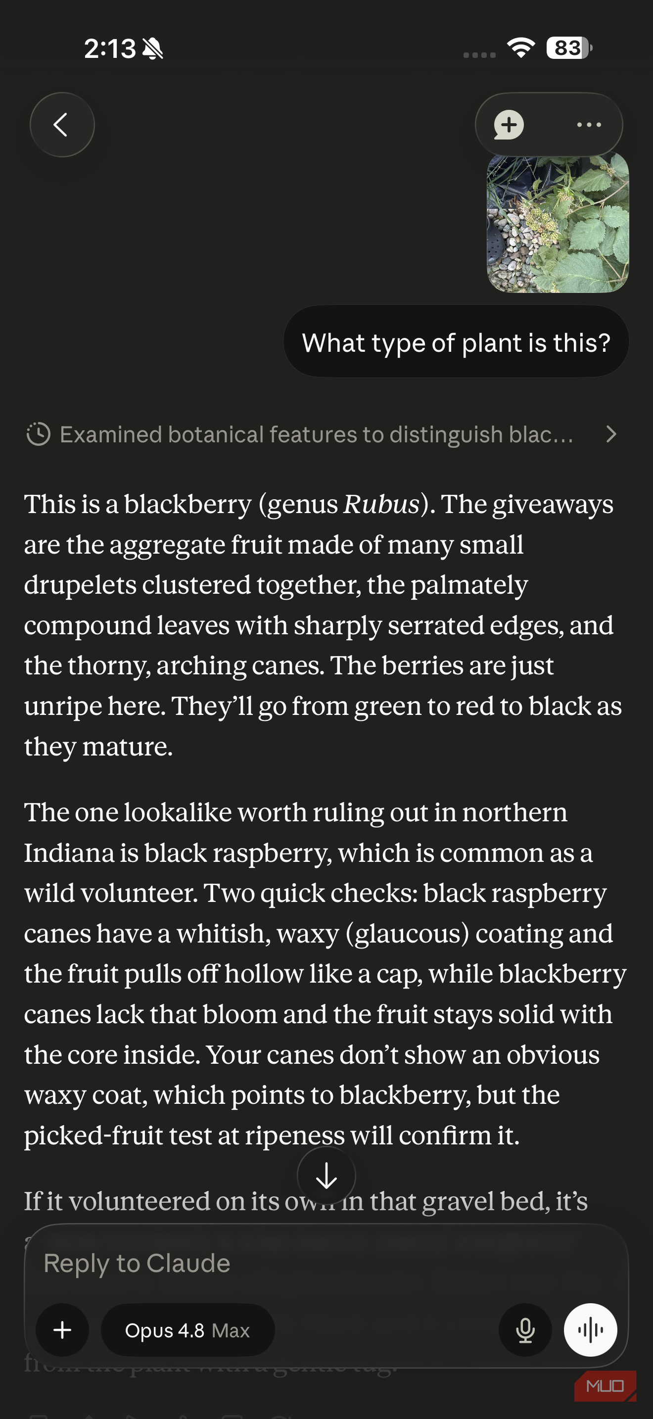Expand the 'Examined botanical features' thinking text
Image resolution: width=653 pixels, height=1419 pixels.
pyautogui.click(x=317, y=434)
